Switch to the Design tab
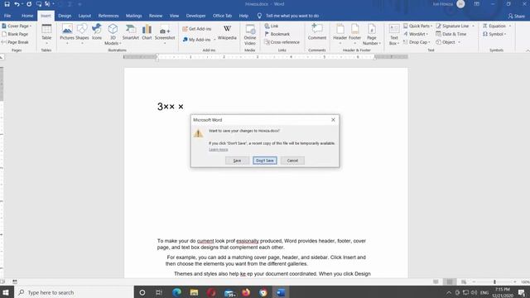This screenshot has width=530, height=298. tap(65, 16)
